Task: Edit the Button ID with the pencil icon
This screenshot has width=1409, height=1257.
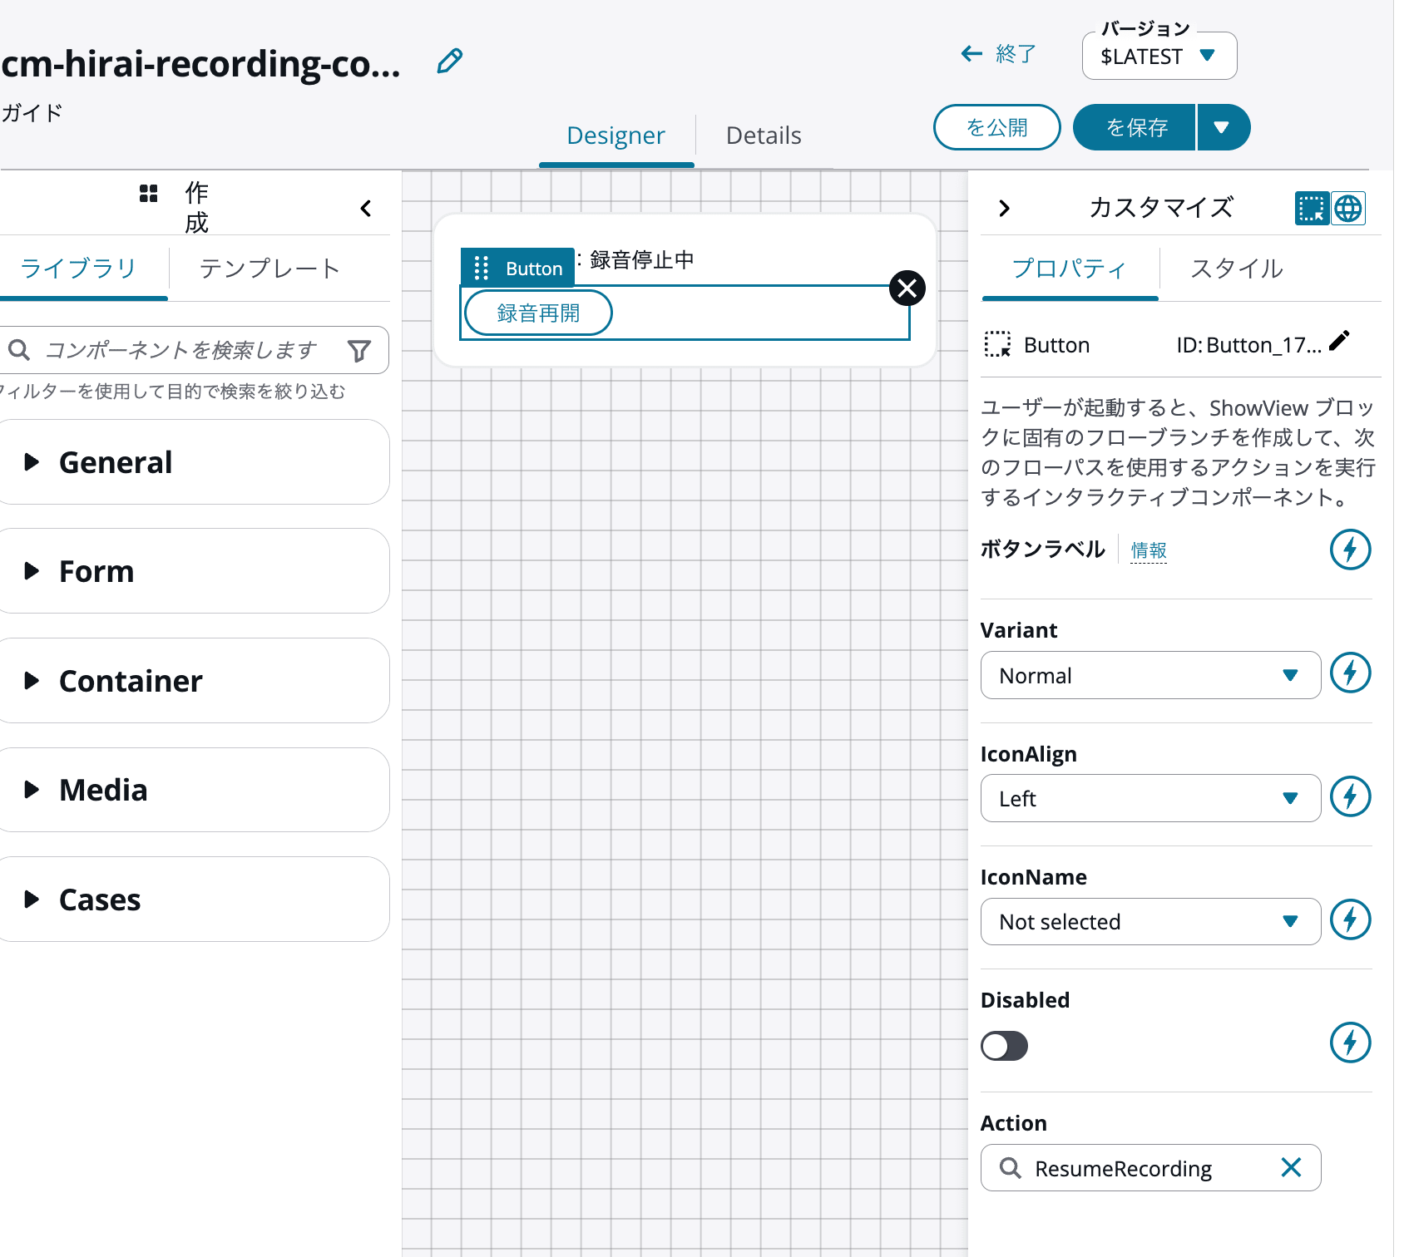Action: 1339,341
